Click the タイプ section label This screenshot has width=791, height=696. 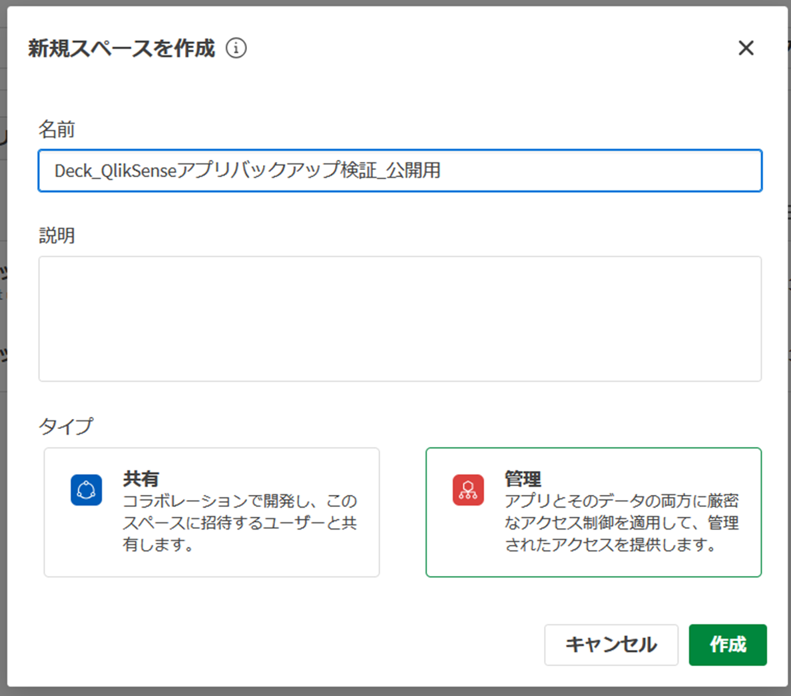66,426
